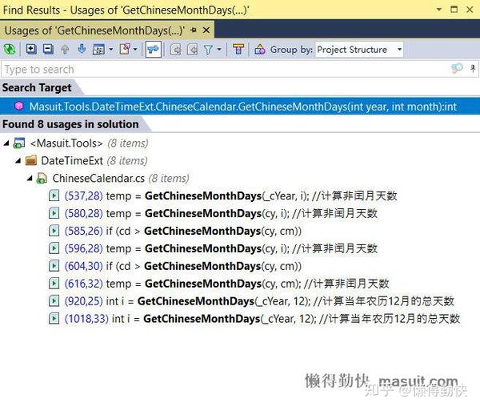Open the show preview layout icon
The height and width of the screenshot is (411, 480).
click(x=98, y=50)
